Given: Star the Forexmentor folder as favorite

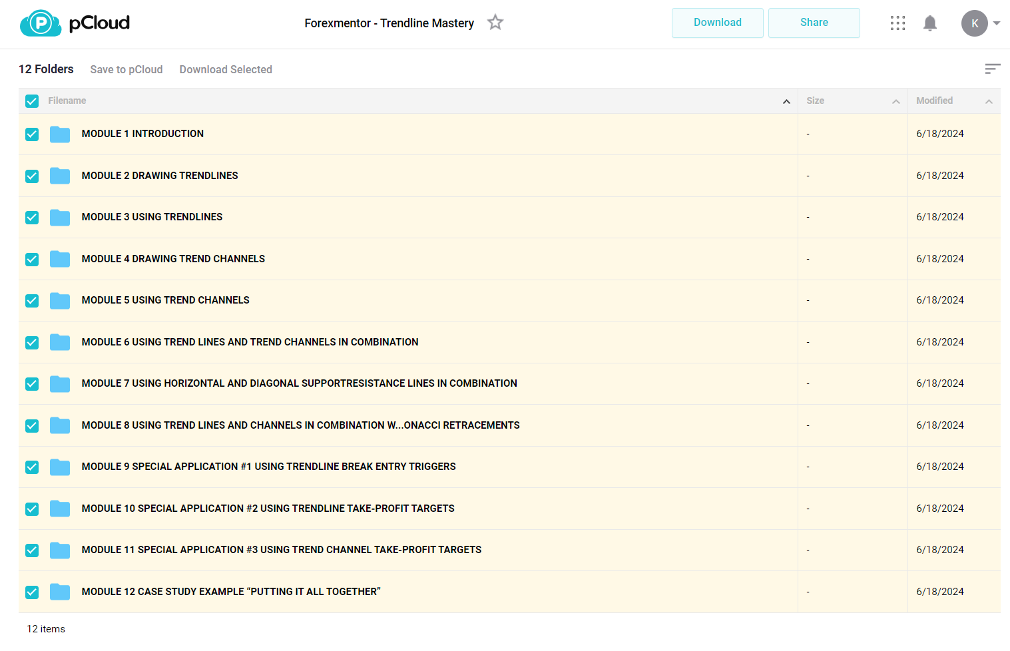Looking at the screenshot, I should 495,23.
